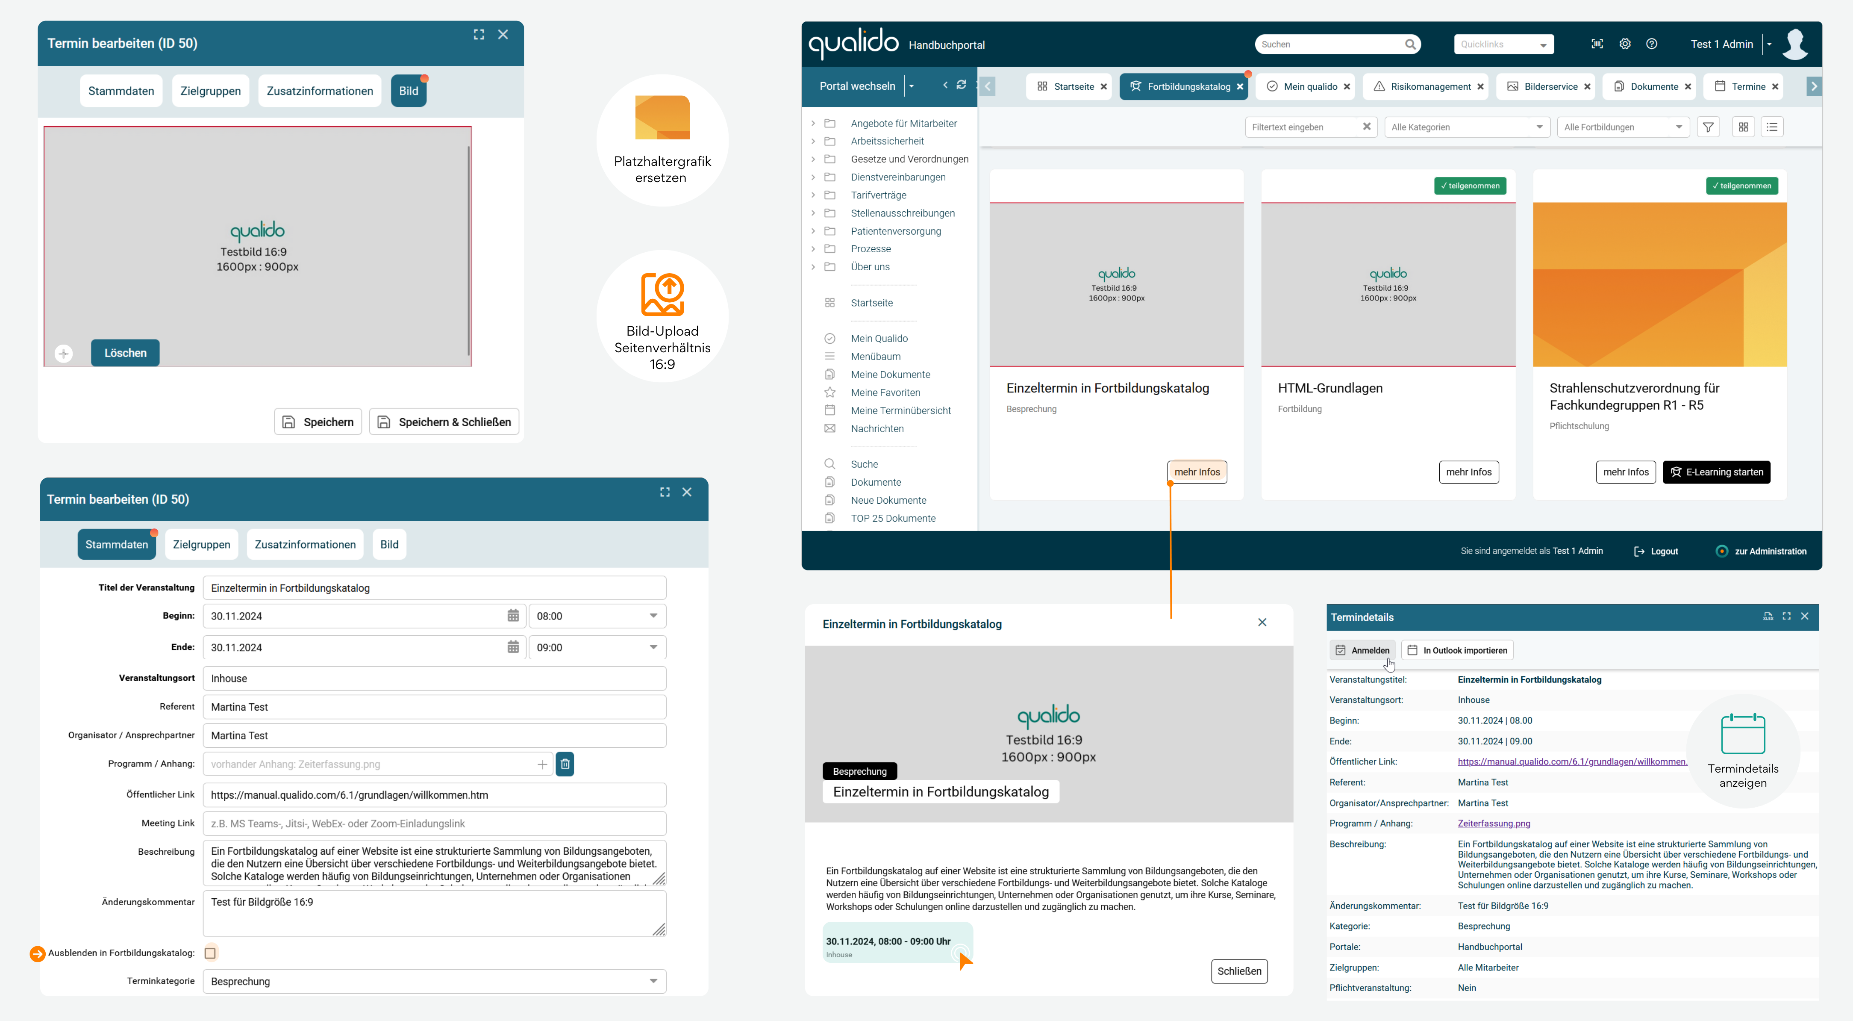Open the help icon in the header
The height and width of the screenshot is (1021, 1853).
pos(1652,44)
